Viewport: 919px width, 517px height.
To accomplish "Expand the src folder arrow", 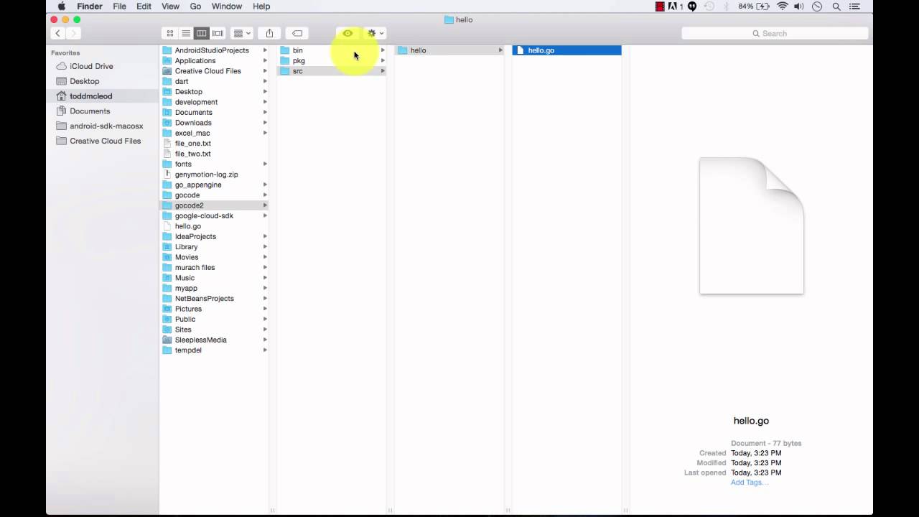I will click(383, 71).
